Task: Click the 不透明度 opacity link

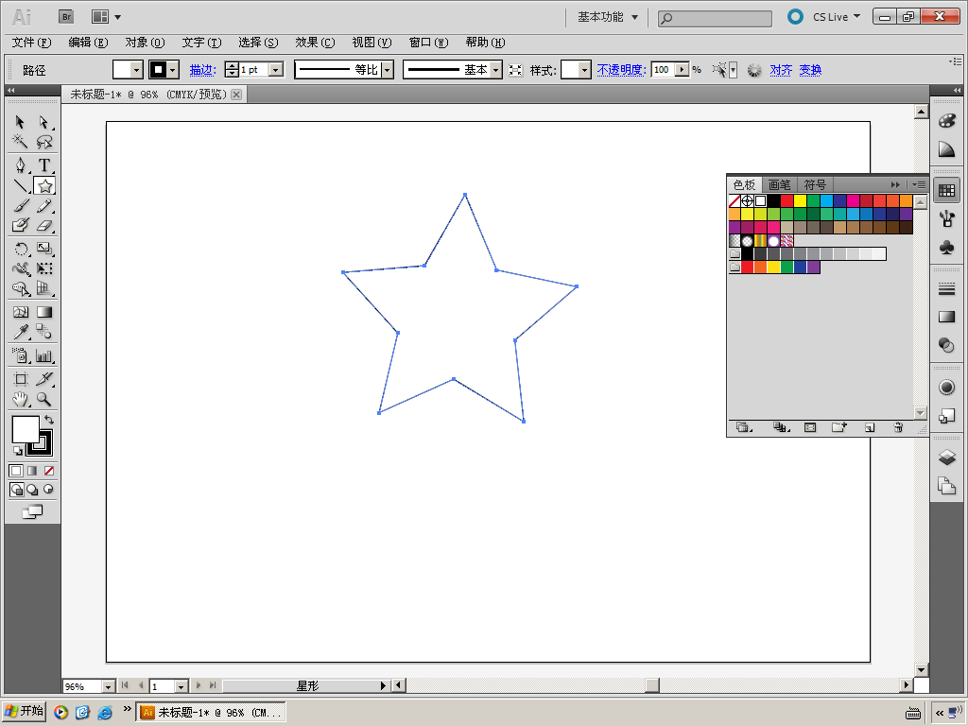Action: pyautogui.click(x=621, y=70)
